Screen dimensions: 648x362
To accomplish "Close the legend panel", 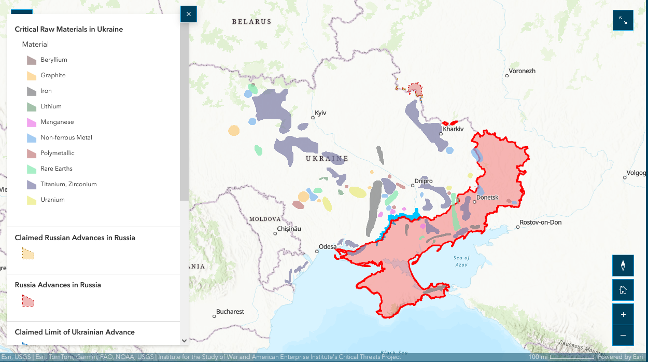I will point(188,14).
